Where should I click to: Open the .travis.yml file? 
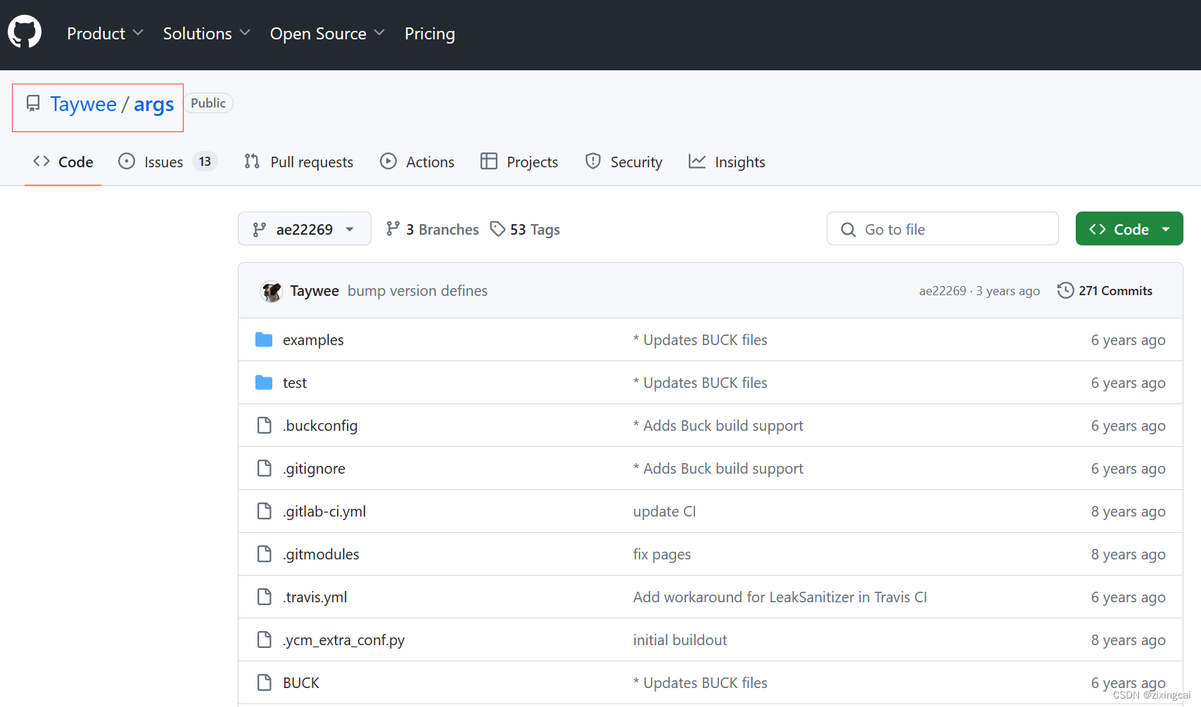(x=315, y=597)
